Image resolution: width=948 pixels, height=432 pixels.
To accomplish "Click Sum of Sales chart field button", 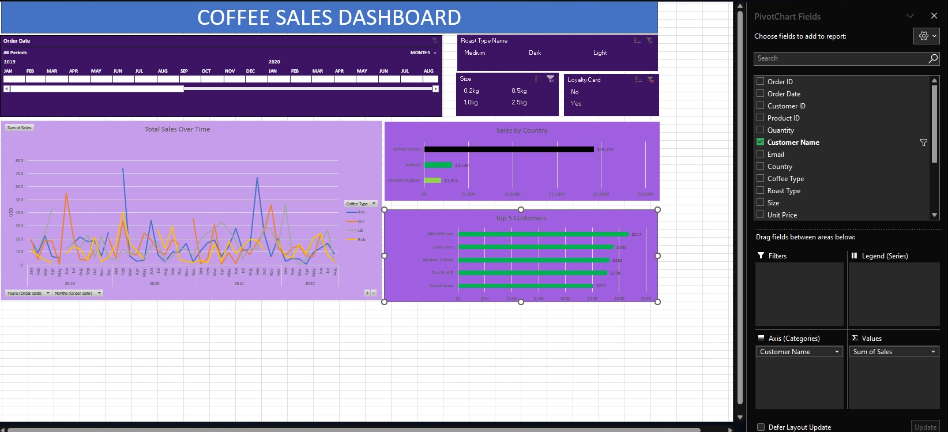I will tap(20, 127).
